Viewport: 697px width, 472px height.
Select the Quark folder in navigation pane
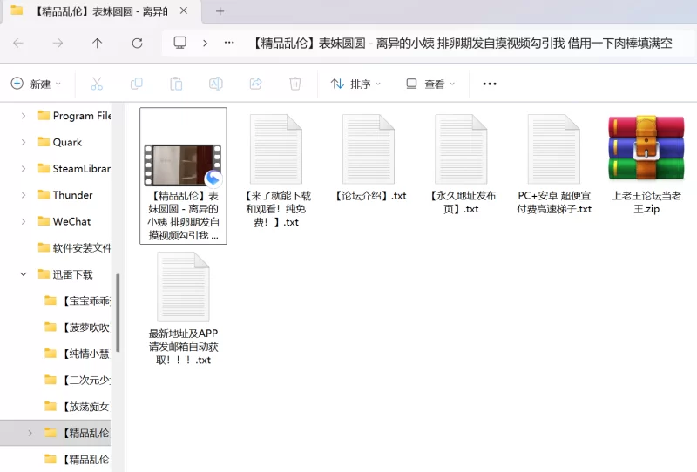pos(67,142)
